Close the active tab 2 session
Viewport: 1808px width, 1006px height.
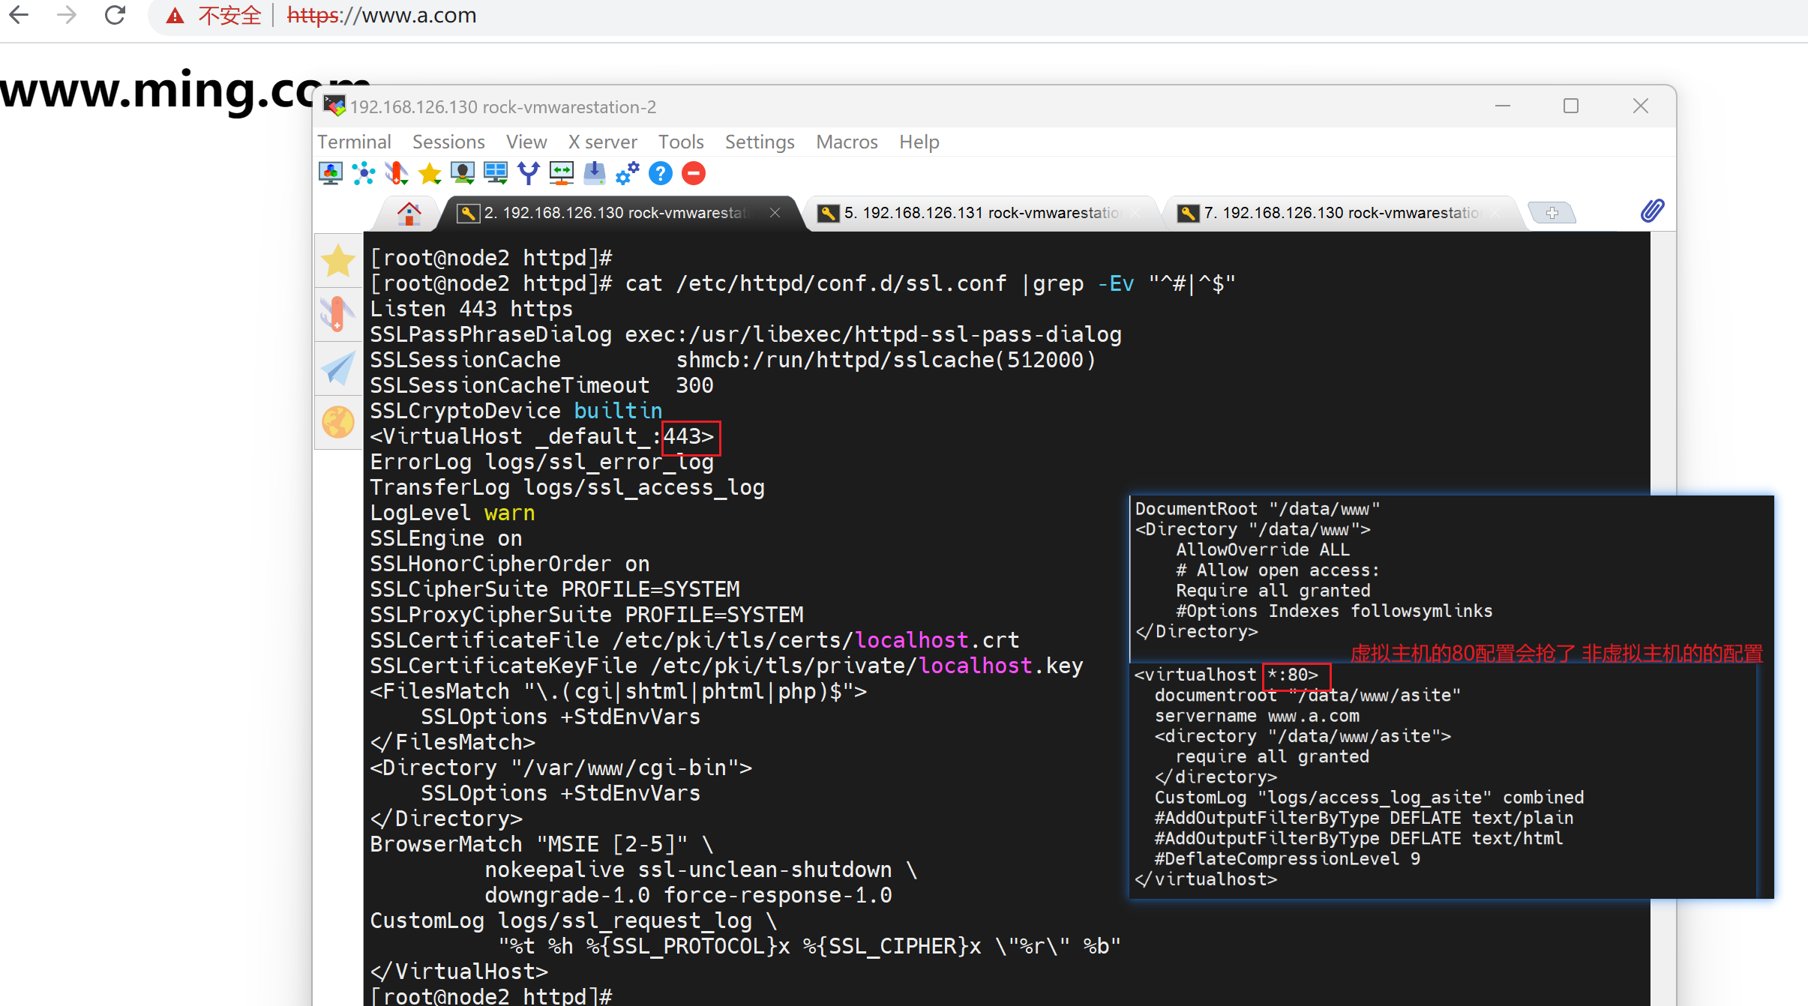click(x=775, y=213)
